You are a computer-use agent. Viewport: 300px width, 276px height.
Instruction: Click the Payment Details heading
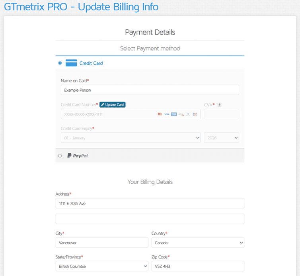[x=150, y=32]
